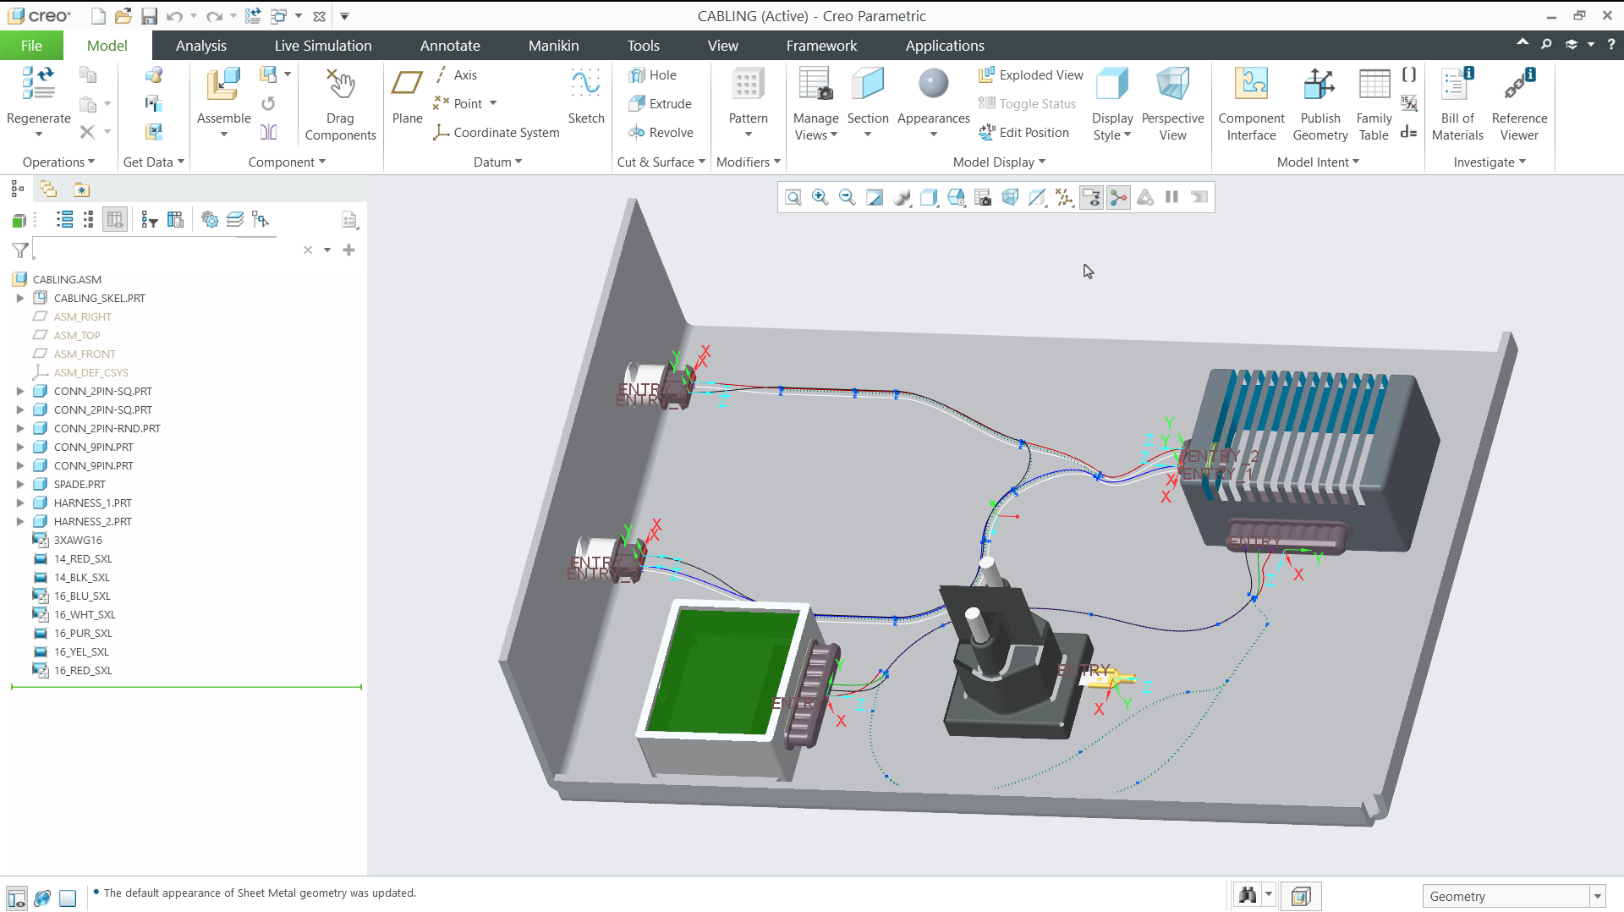Screen dimensions: 1624x912
Task: Click the Hole feature tool
Action: point(653,75)
